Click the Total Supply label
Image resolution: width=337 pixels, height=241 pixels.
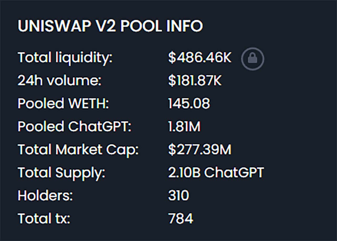61,173
